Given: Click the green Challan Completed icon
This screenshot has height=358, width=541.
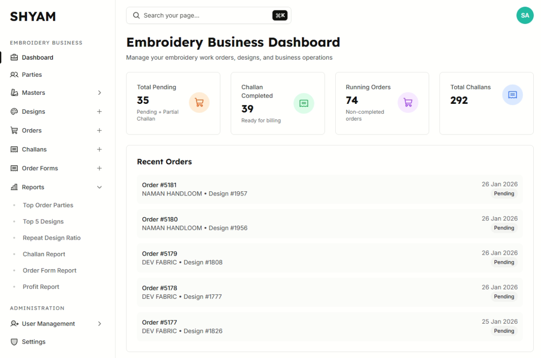Looking at the screenshot, I should click(304, 103).
